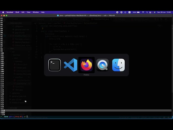
Task: Select Terminal in the app switcher
Action: (x=55, y=65)
